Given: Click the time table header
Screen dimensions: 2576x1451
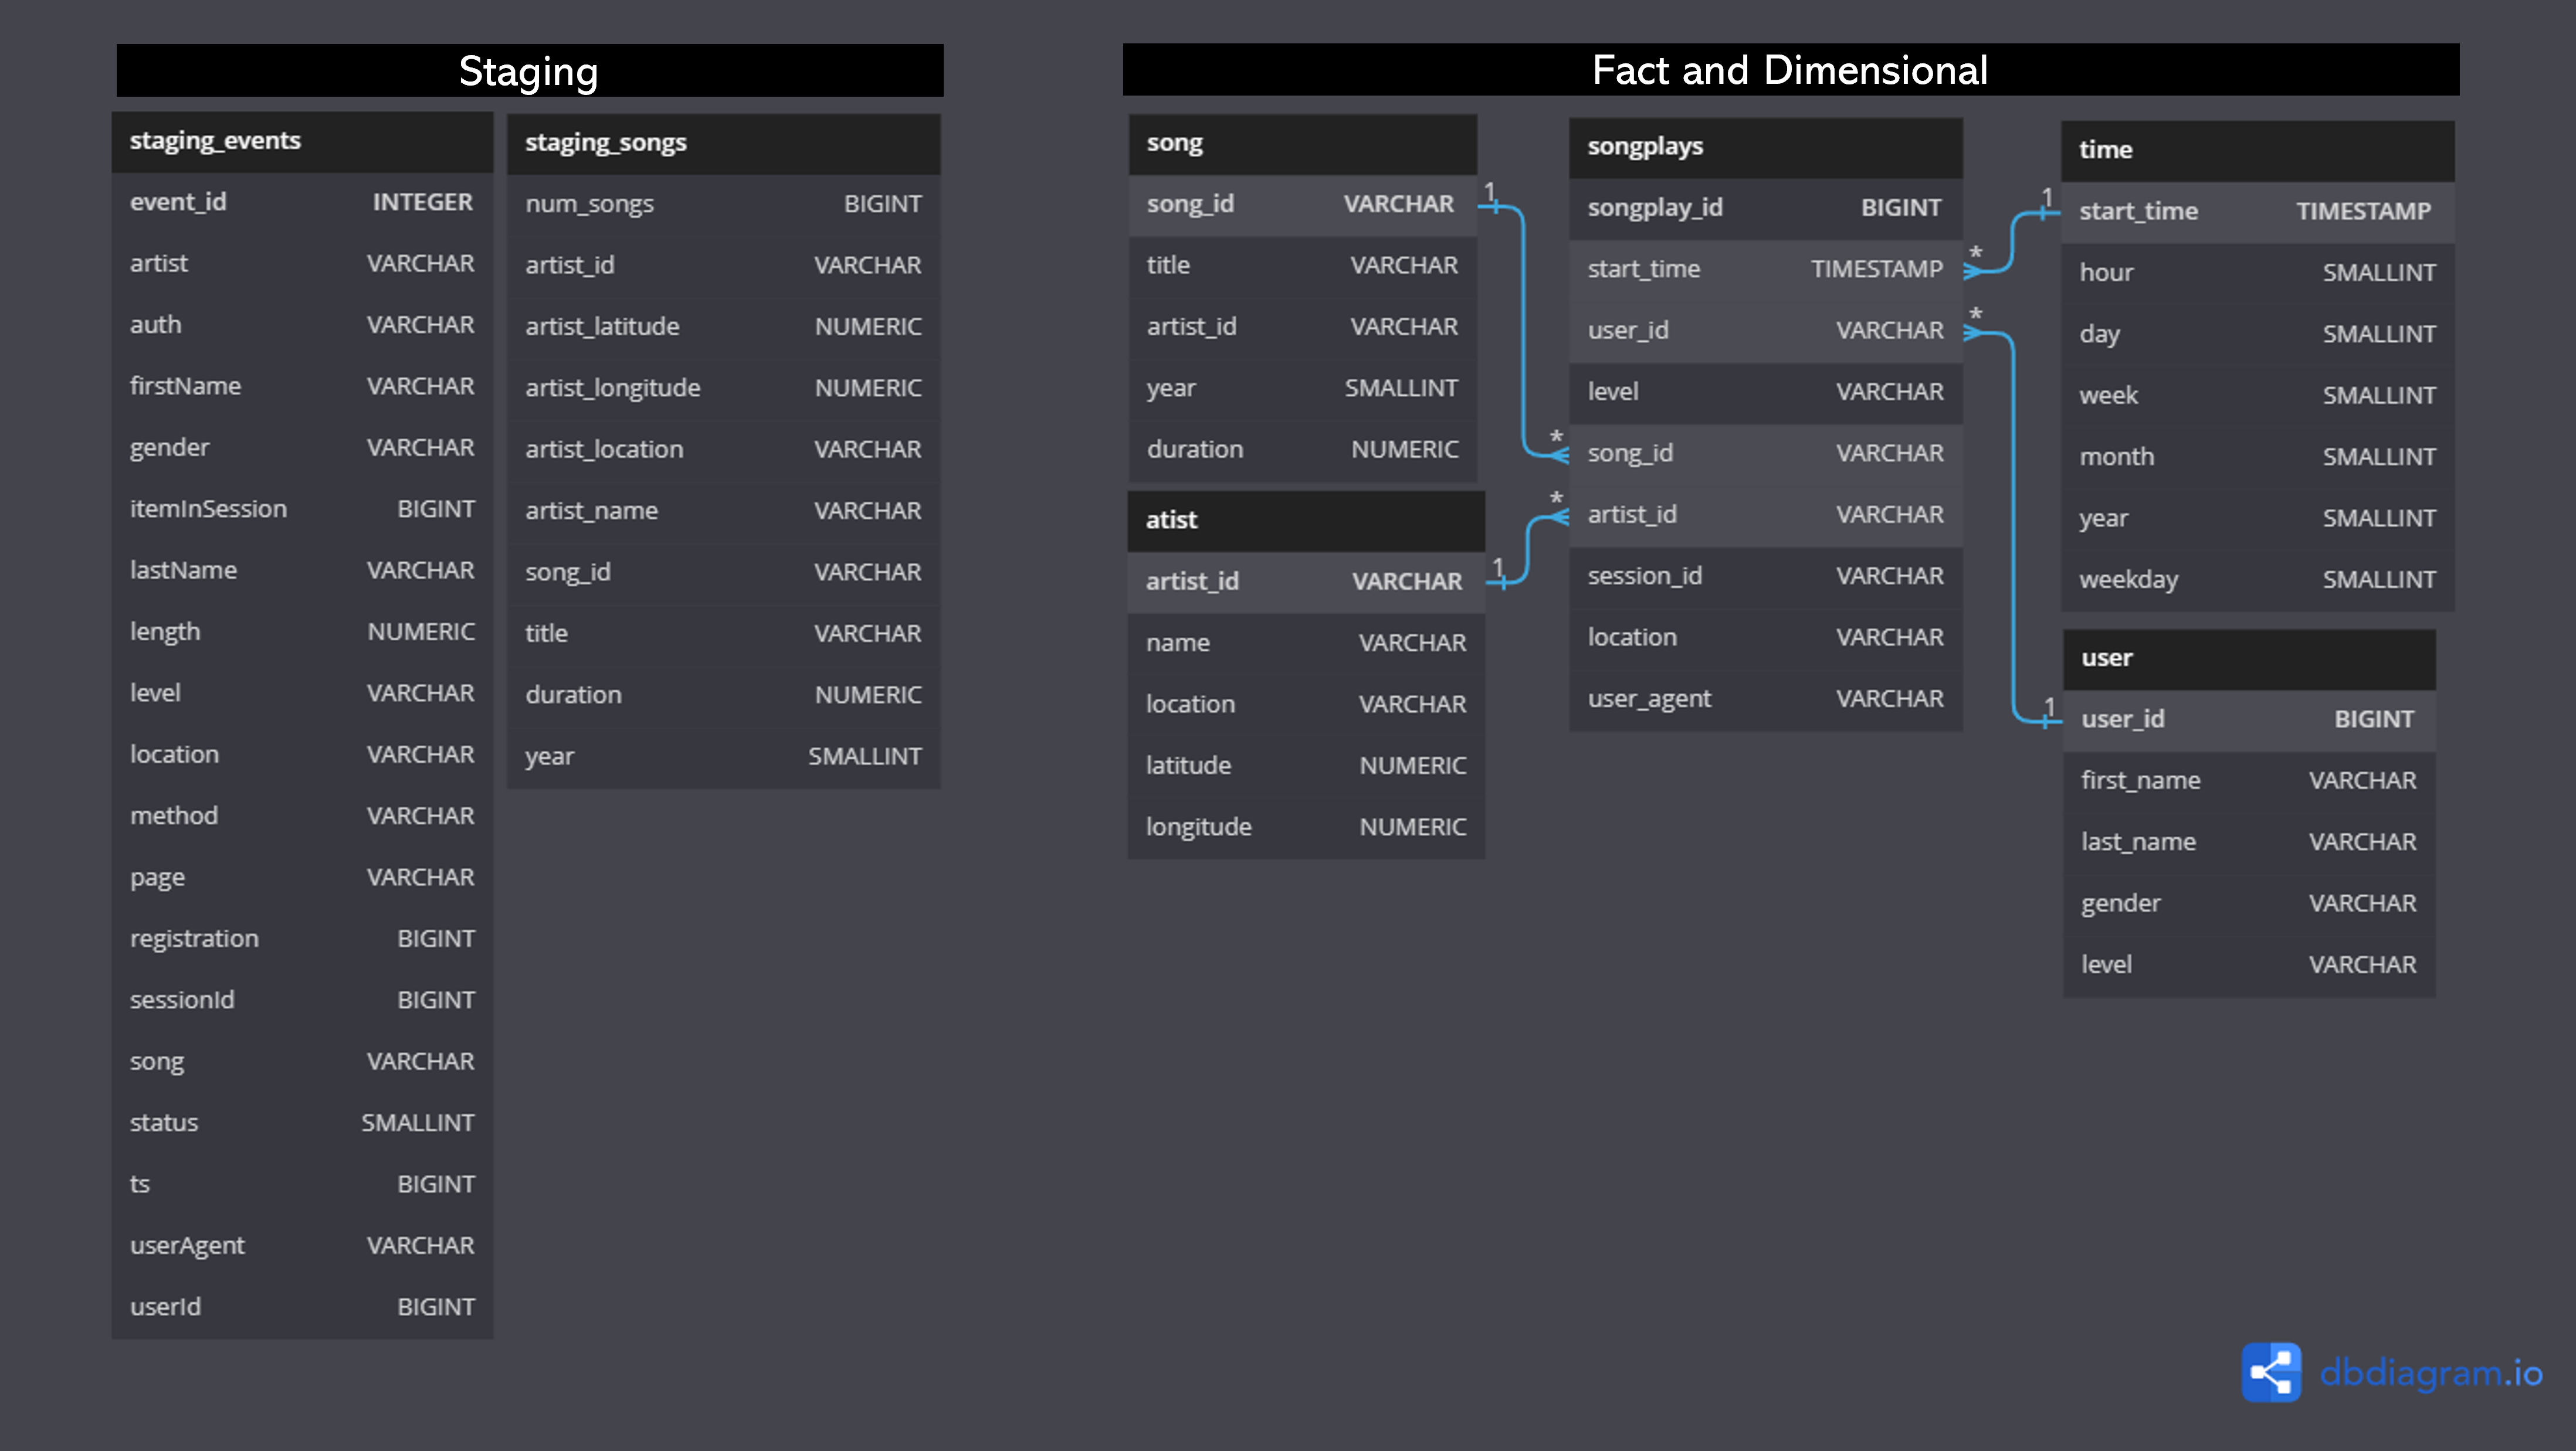Looking at the screenshot, I should point(2256,150).
